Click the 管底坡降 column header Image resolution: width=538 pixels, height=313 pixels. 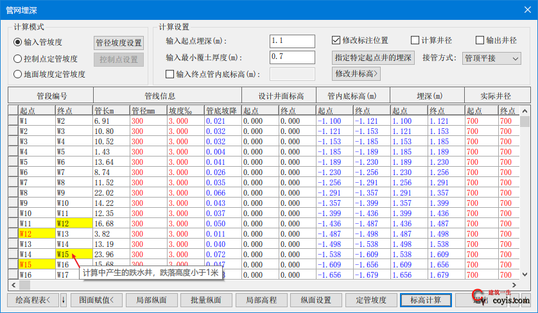click(223, 110)
